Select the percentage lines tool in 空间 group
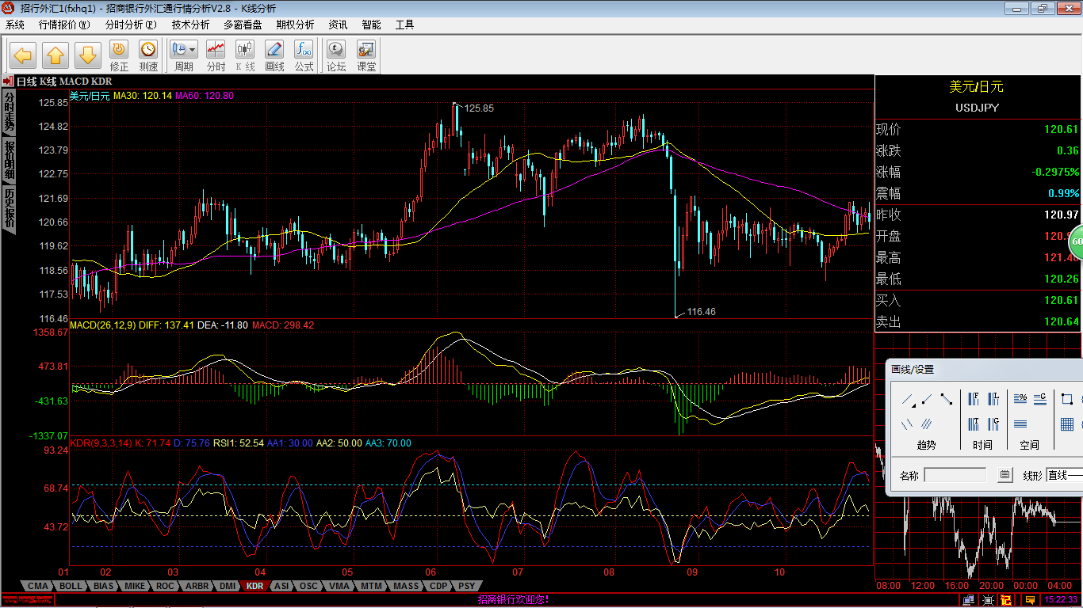This screenshot has height=608, width=1083. click(1020, 399)
